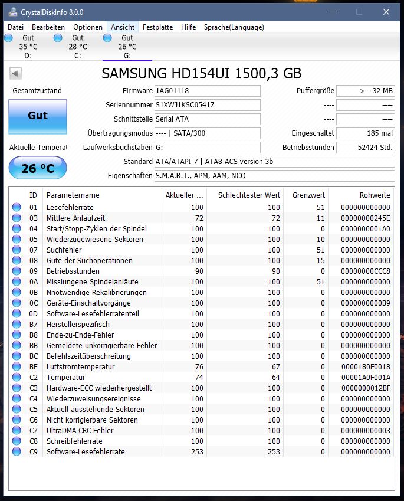This screenshot has height=501, width=404.
Task: Click the 26 °C temperature button
Action: 38,168
